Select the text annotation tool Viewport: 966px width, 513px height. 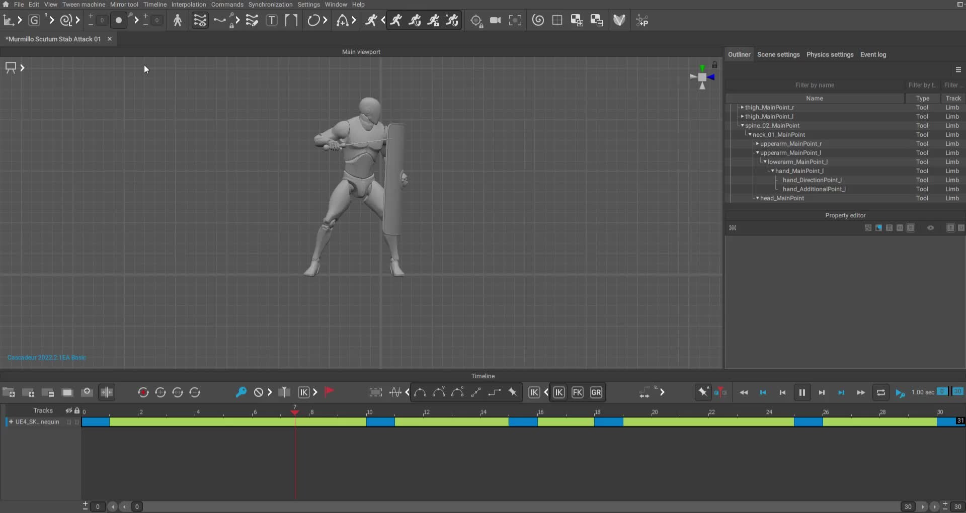[x=272, y=20]
